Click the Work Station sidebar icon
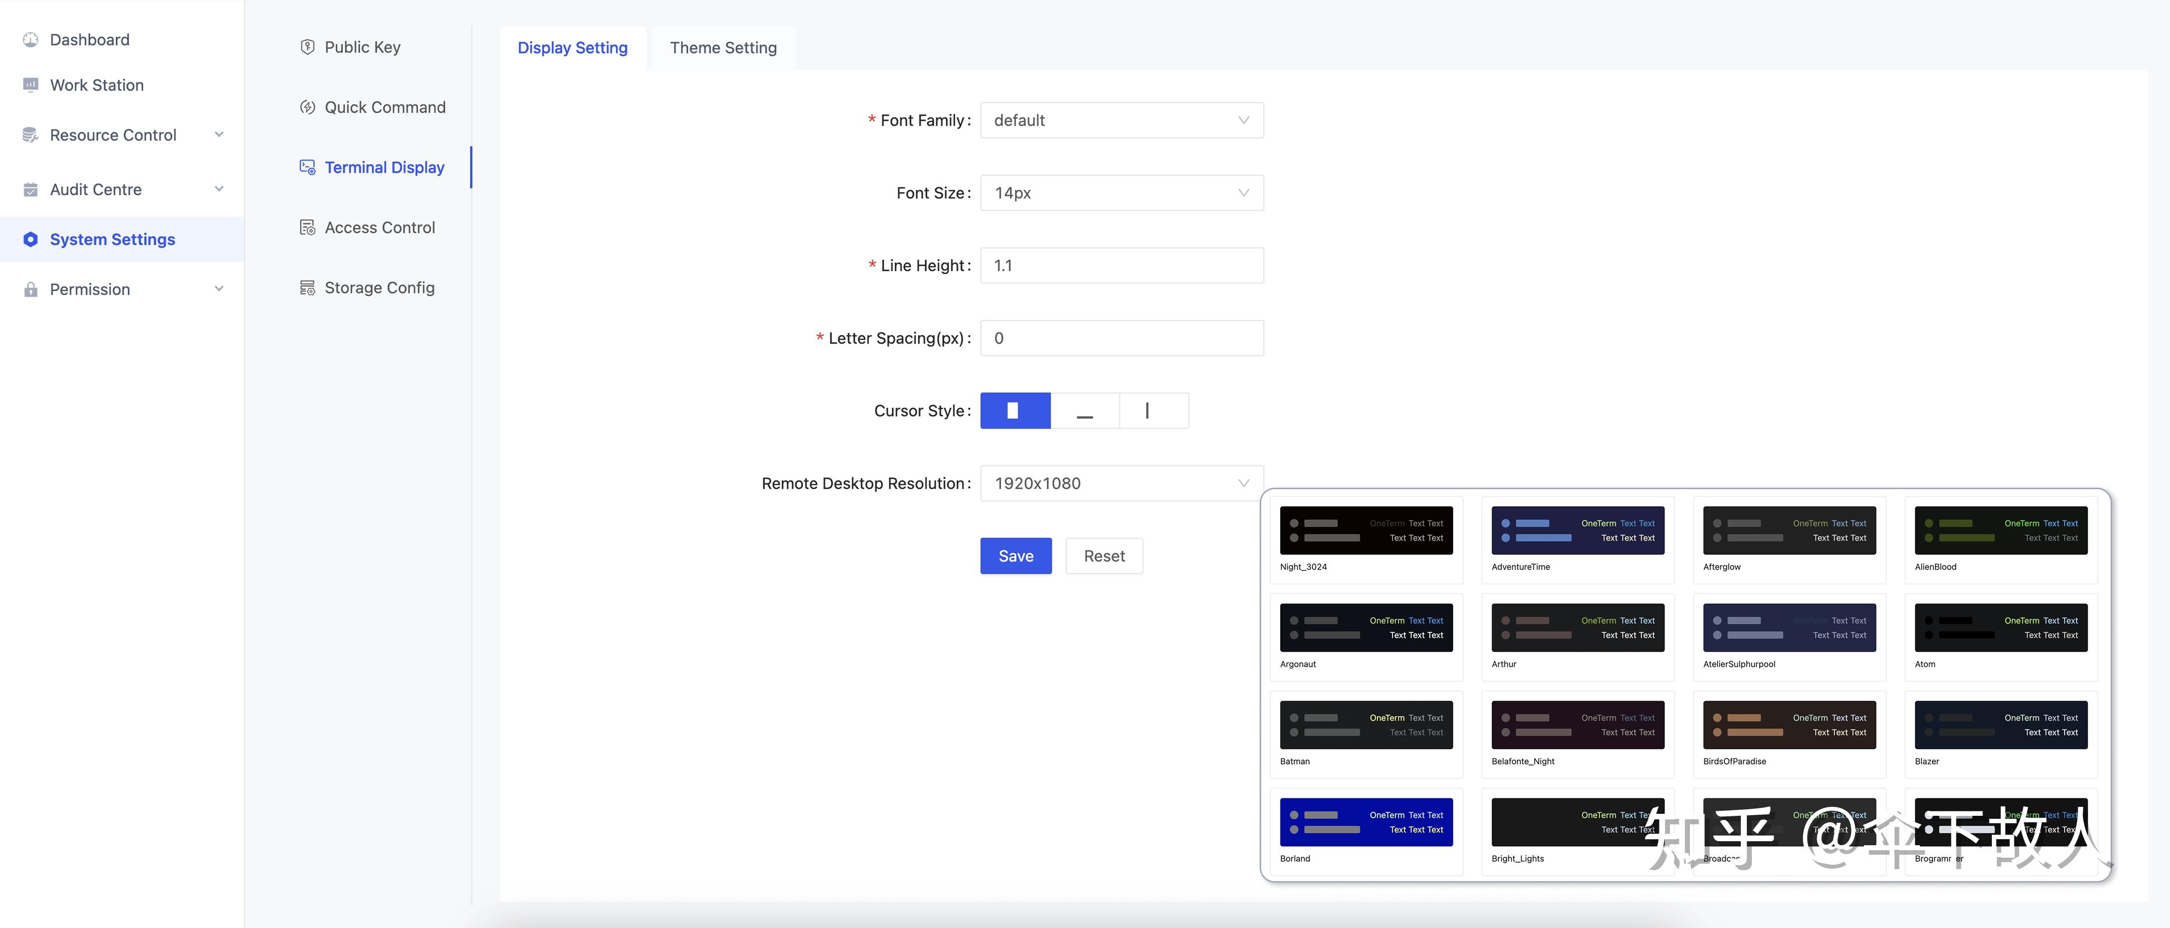 [30, 85]
